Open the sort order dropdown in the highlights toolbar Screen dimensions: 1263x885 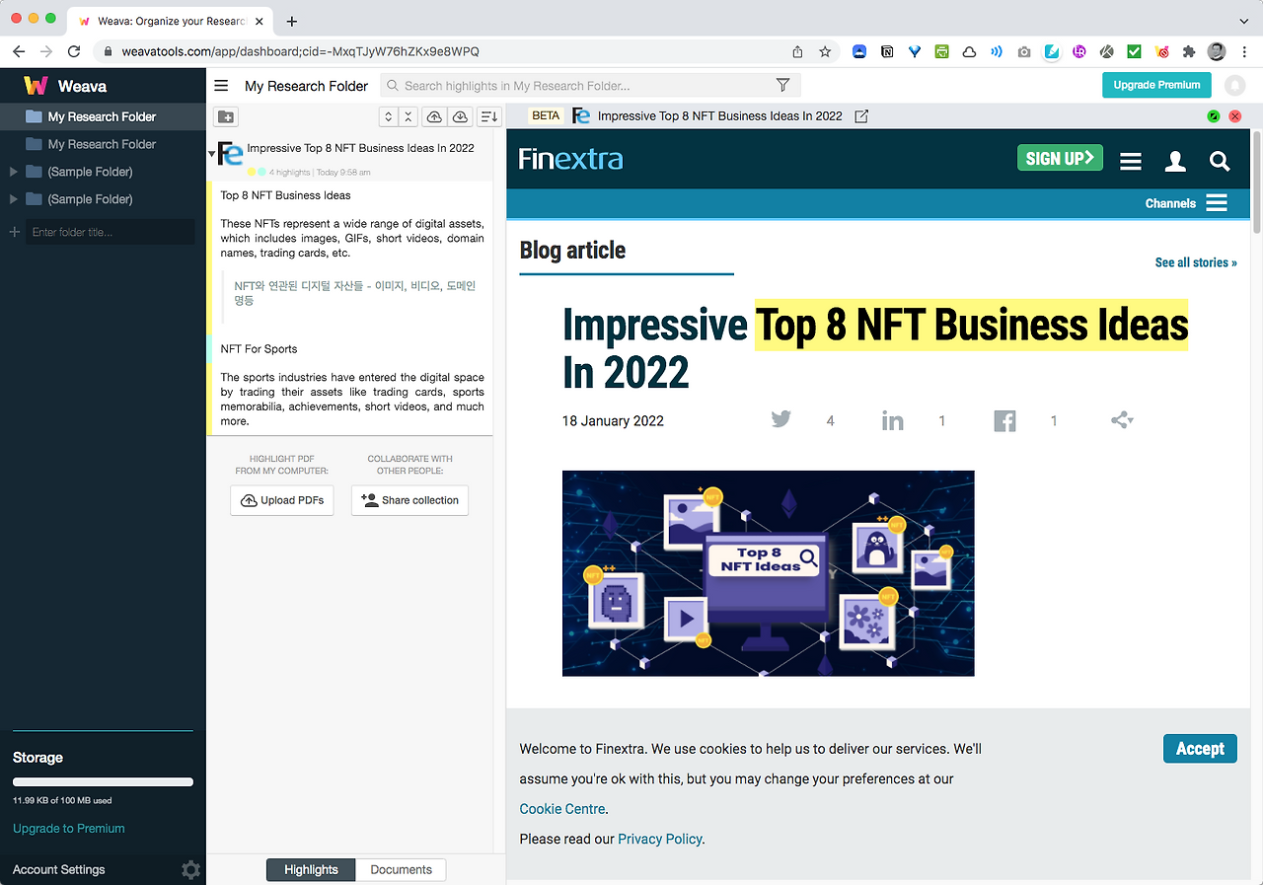pos(488,116)
